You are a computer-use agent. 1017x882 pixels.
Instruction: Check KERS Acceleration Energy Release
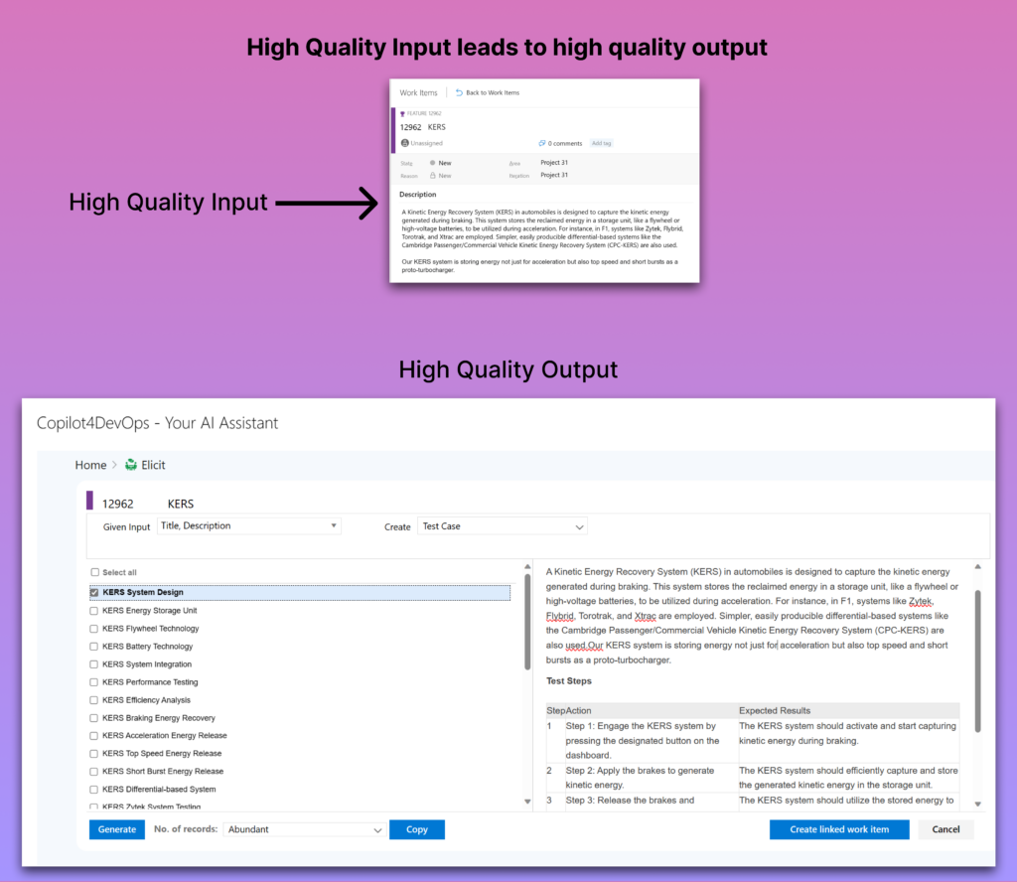click(94, 735)
